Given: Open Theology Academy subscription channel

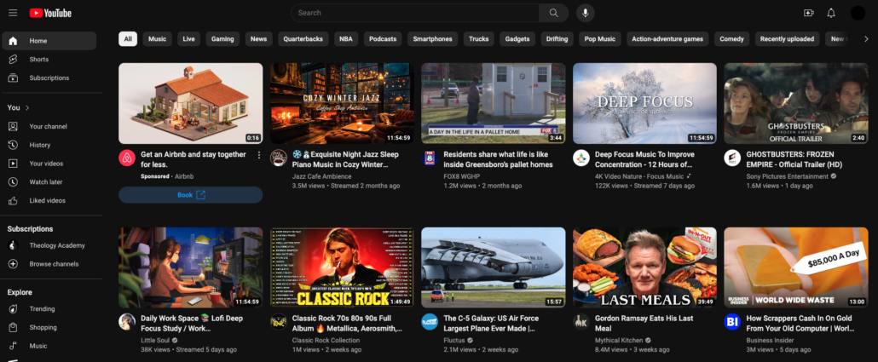Looking at the screenshot, I should tap(56, 245).
